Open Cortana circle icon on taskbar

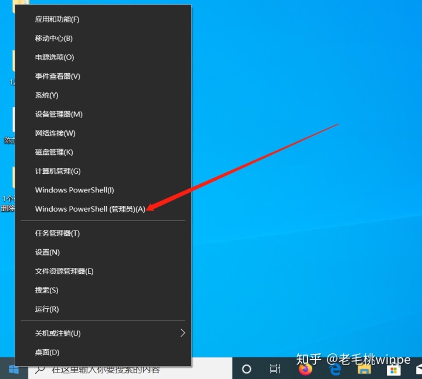[247, 369]
